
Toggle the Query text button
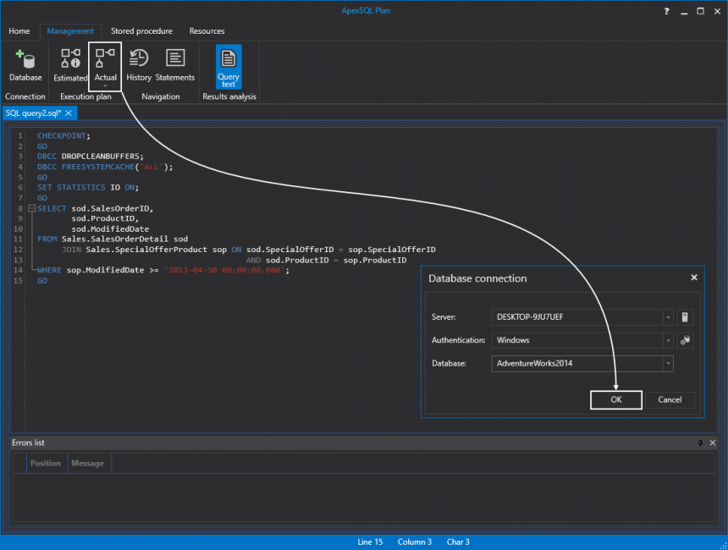(229, 67)
